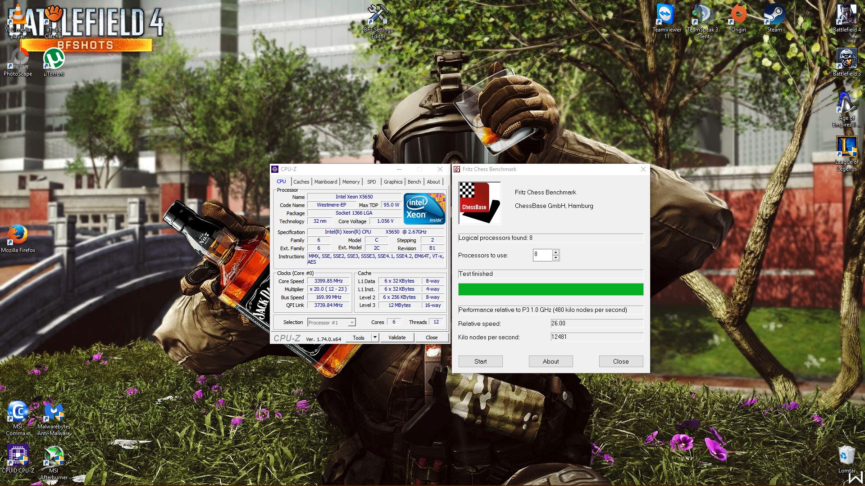Click the green benchmark progress bar
Viewport: 865px width, 486px height.
(x=551, y=289)
